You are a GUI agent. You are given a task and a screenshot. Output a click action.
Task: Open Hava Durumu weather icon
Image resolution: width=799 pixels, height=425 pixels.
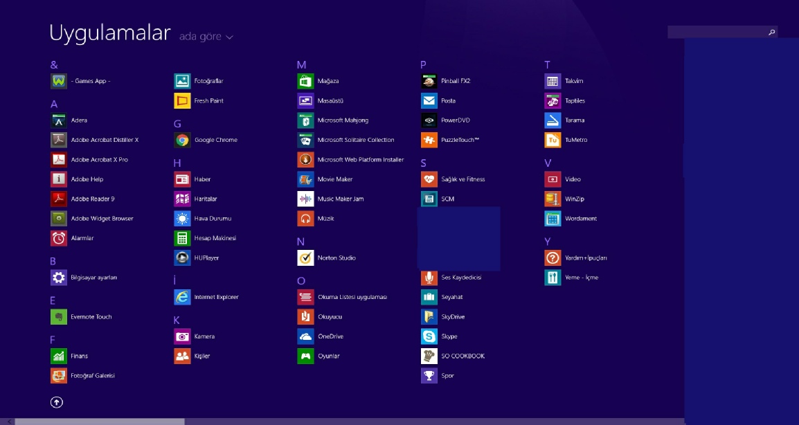point(182,218)
